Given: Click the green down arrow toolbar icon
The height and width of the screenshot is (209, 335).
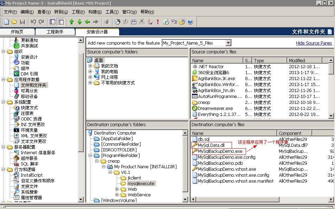Looking at the screenshot, I should pyautogui.click(x=80, y=22).
